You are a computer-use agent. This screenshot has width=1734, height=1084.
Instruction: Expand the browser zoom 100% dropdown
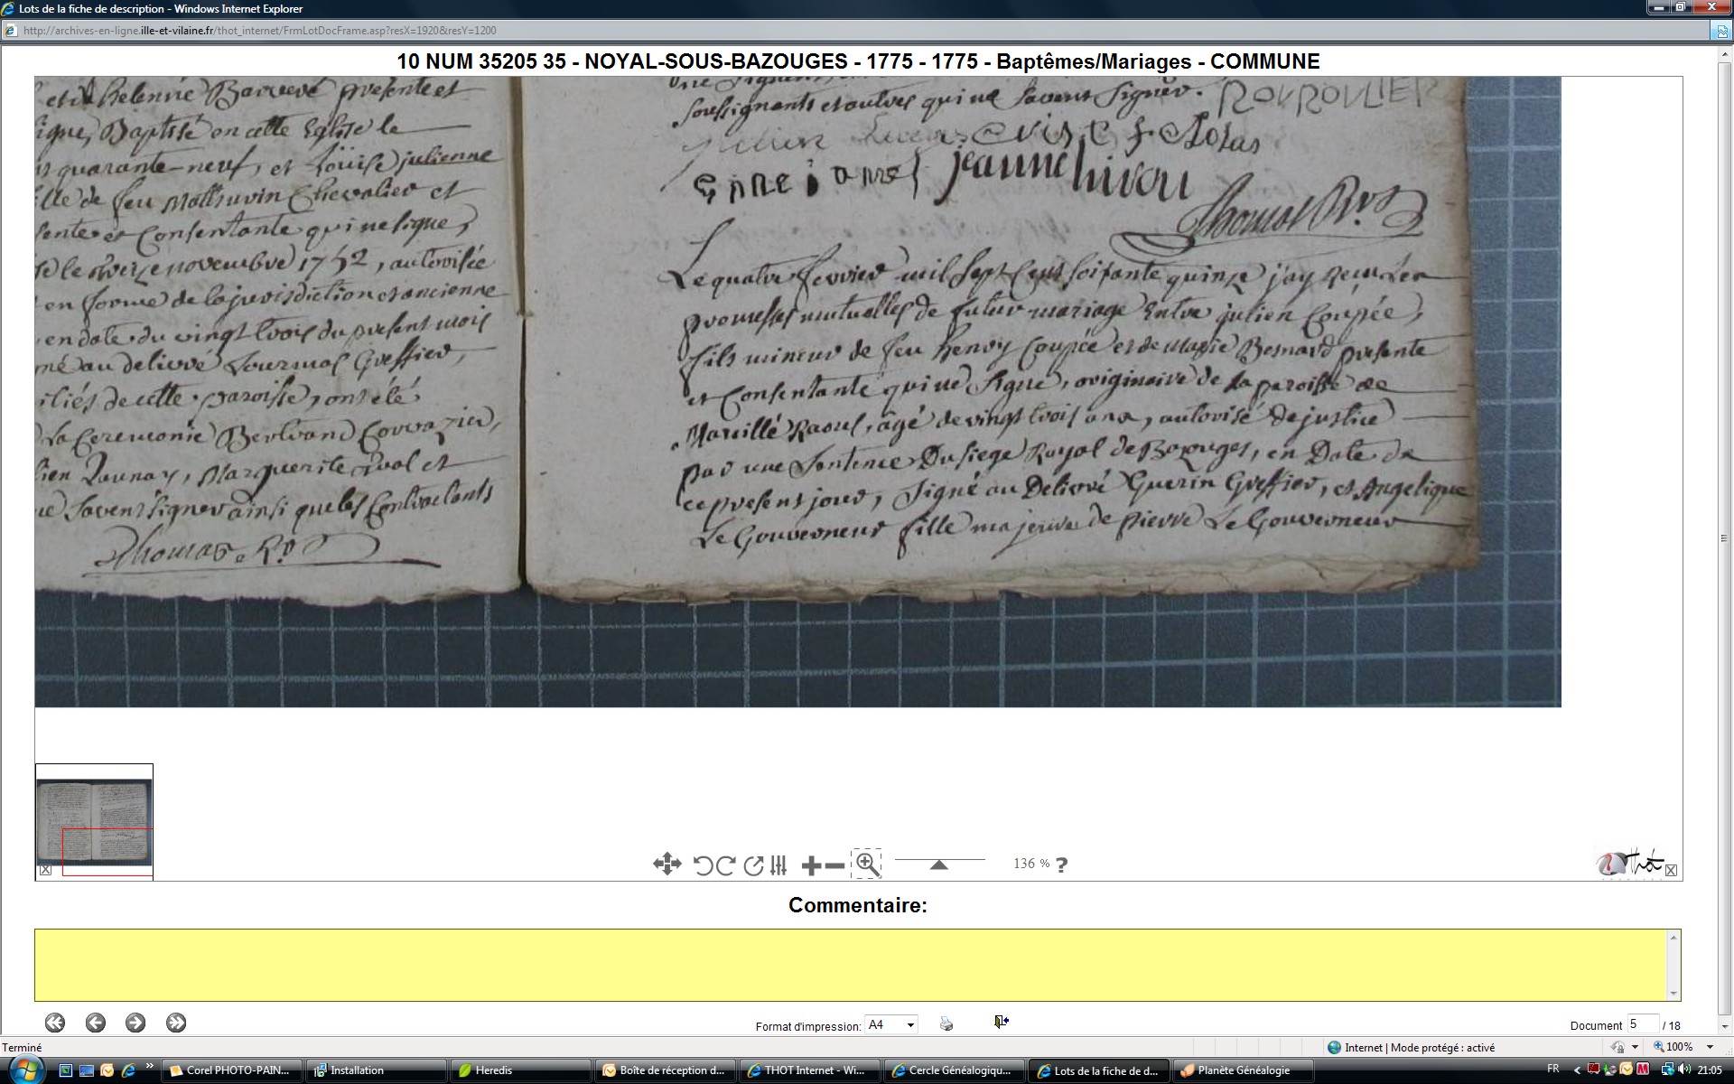(1710, 1047)
